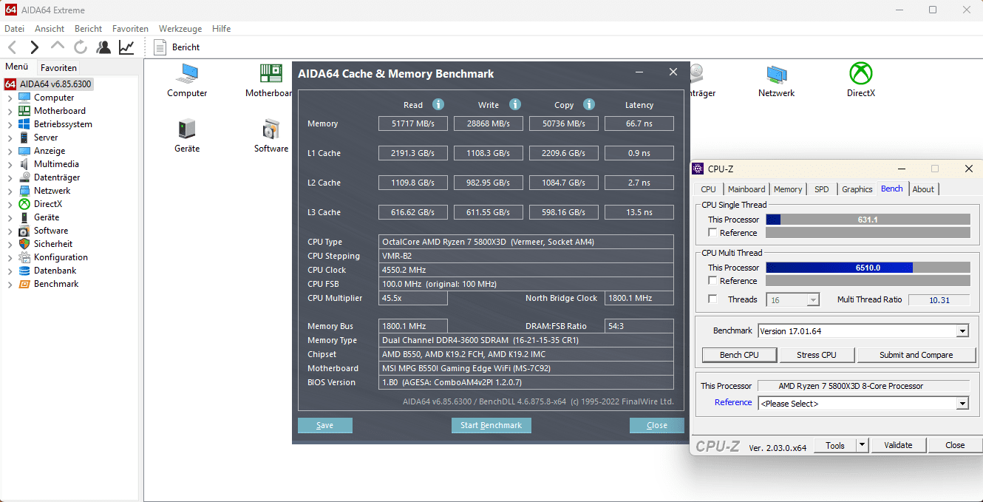Expand the Anzeige tree node arrow

[x=10, y=151]
